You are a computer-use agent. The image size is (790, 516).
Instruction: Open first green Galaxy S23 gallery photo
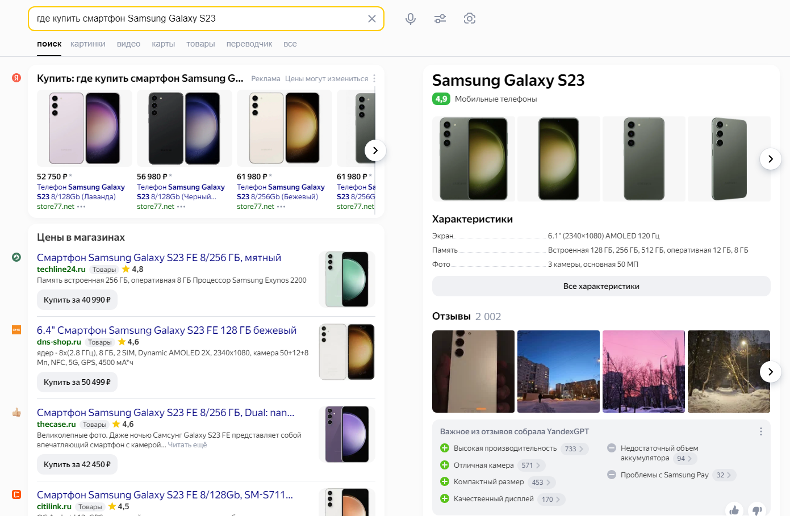pyautogui.click(x=474, y=159)
